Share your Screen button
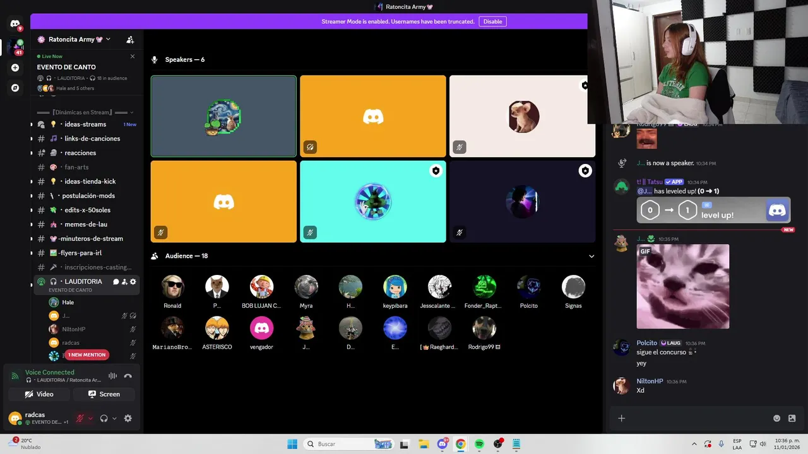The width and height of the screenshot is (808, 454). [x=104, y=394]
